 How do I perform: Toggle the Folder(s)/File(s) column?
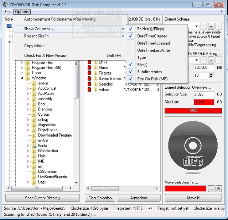click(x=157, y=29)
